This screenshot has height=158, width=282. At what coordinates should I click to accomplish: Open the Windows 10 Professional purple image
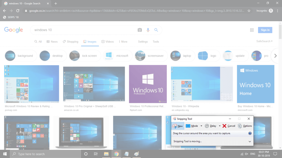coord(148,84)
